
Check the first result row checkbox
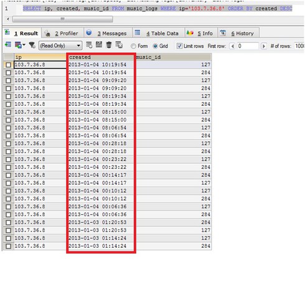(9, 65)
